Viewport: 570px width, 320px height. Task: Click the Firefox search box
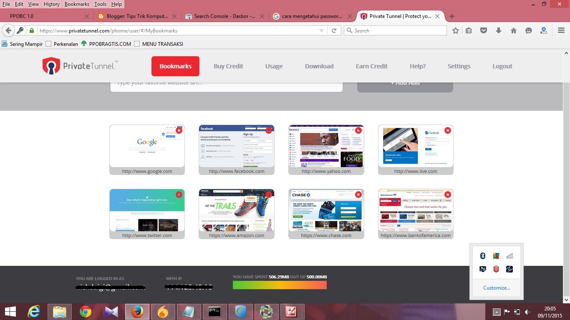click(395, 30)
